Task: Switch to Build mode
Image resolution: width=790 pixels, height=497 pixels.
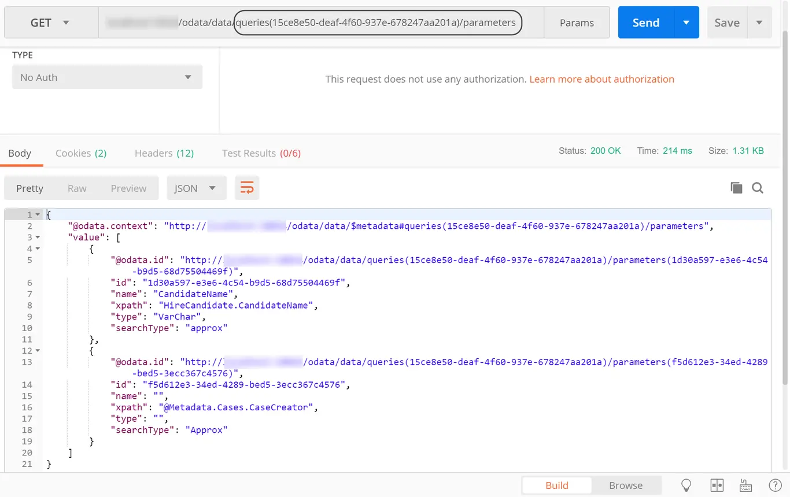Action: click(557, 485)
